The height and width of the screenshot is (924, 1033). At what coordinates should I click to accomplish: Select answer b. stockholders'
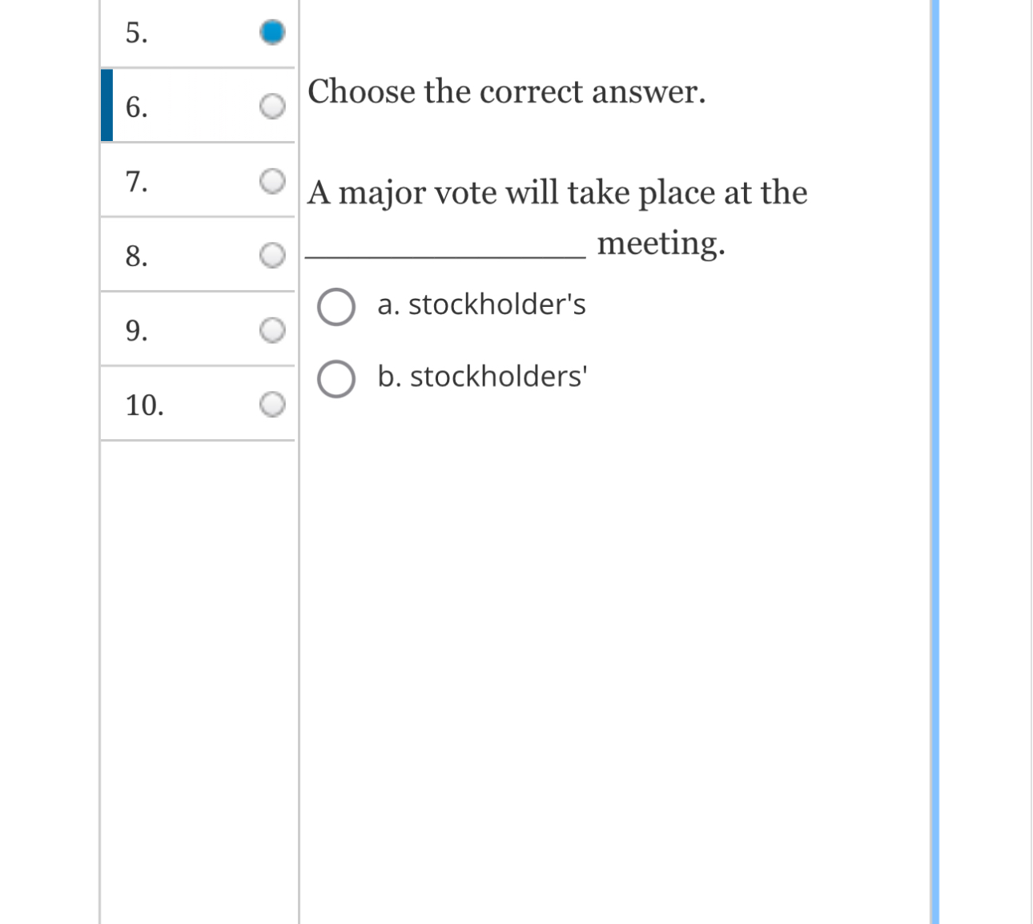point(336,379)
